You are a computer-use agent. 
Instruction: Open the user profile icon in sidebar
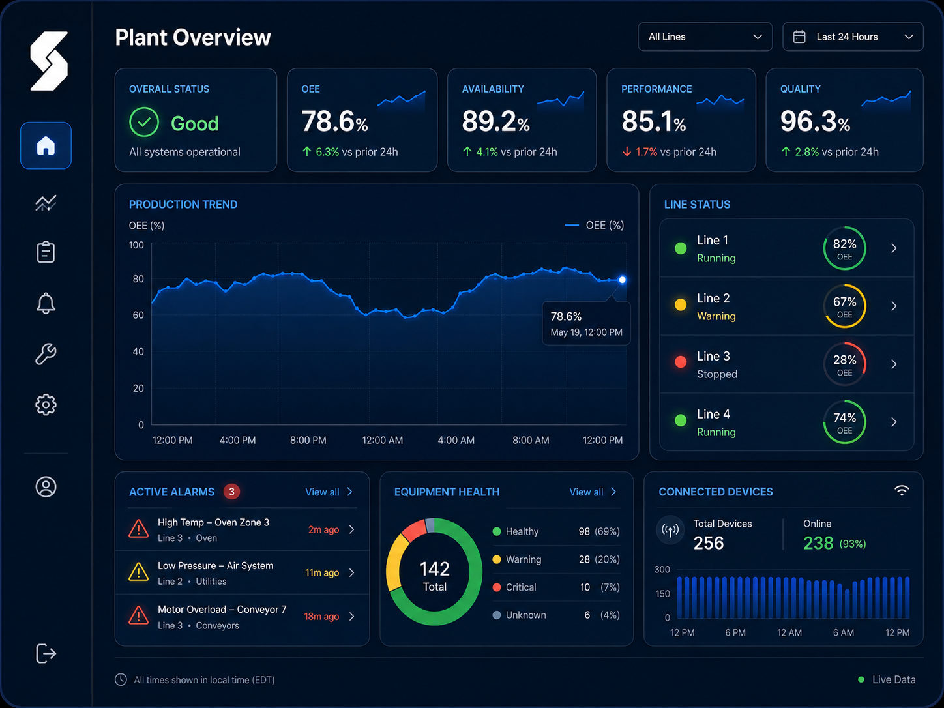[46, 487]
